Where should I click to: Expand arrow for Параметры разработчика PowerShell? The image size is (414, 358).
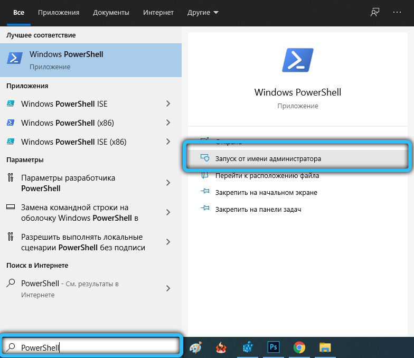(x=168, y=183)
